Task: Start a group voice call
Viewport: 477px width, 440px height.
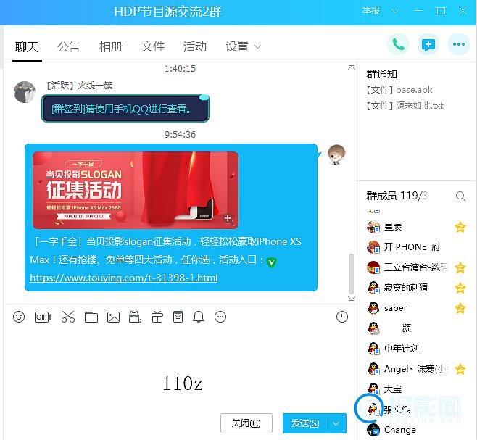Action: tap(398, 45)
